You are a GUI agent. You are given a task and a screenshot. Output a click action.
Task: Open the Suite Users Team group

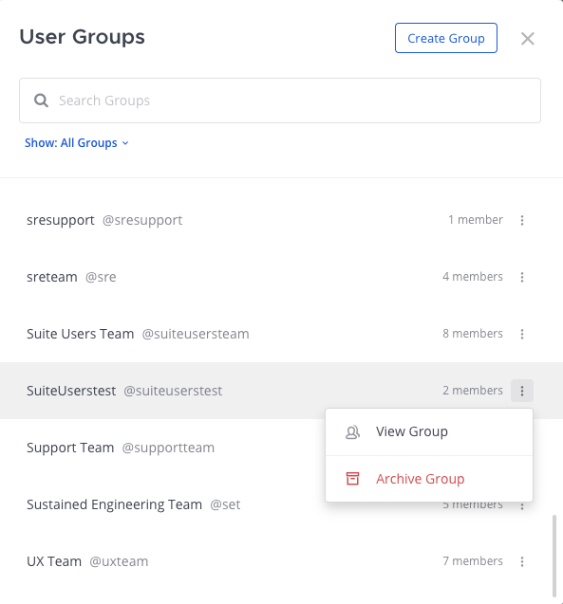80,334
